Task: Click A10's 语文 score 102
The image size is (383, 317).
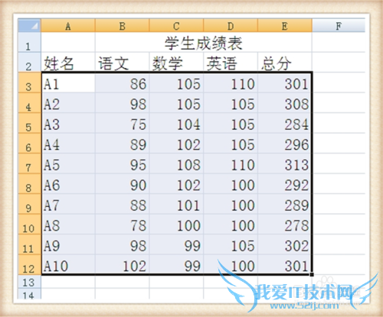Action: (x=123, y=264)
